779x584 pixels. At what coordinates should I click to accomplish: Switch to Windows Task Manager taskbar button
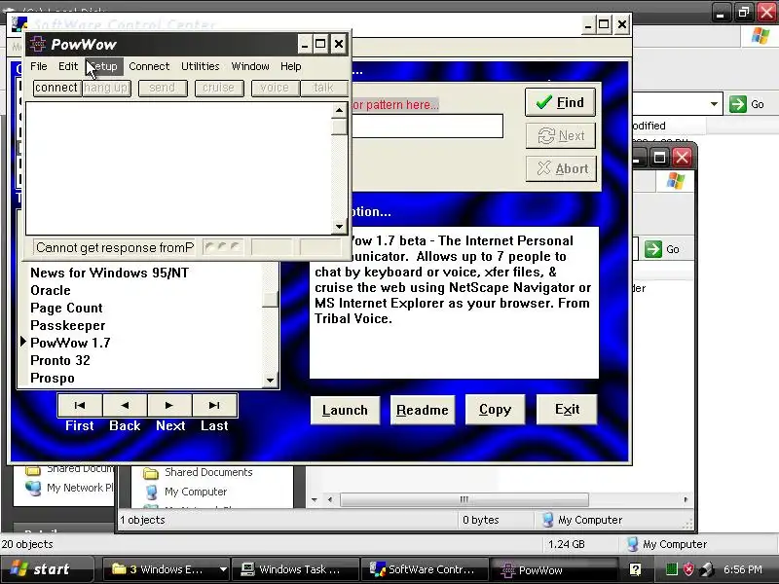[296, 569]
